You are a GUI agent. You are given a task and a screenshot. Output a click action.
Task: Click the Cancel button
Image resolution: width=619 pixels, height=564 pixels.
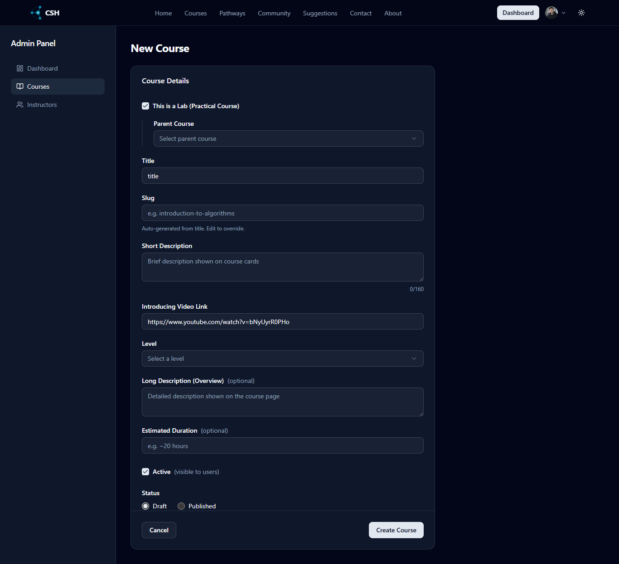coord(159,530)
